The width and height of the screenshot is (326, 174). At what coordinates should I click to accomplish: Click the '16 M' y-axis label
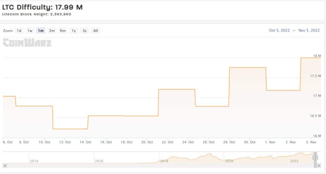coord(317,136)
